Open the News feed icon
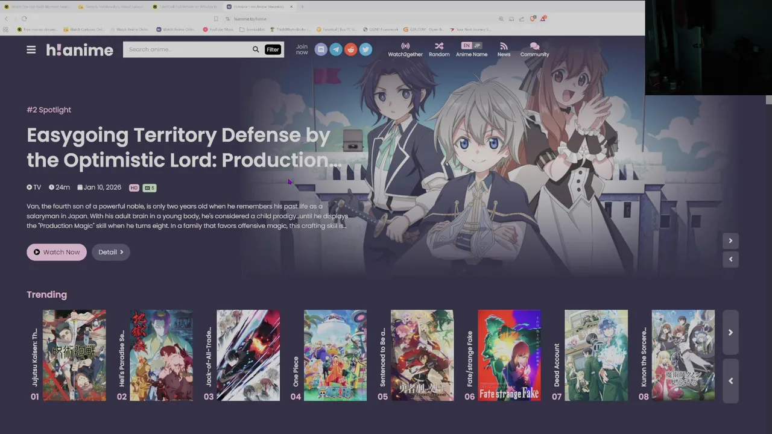772x434 pixels. [504, 49]
